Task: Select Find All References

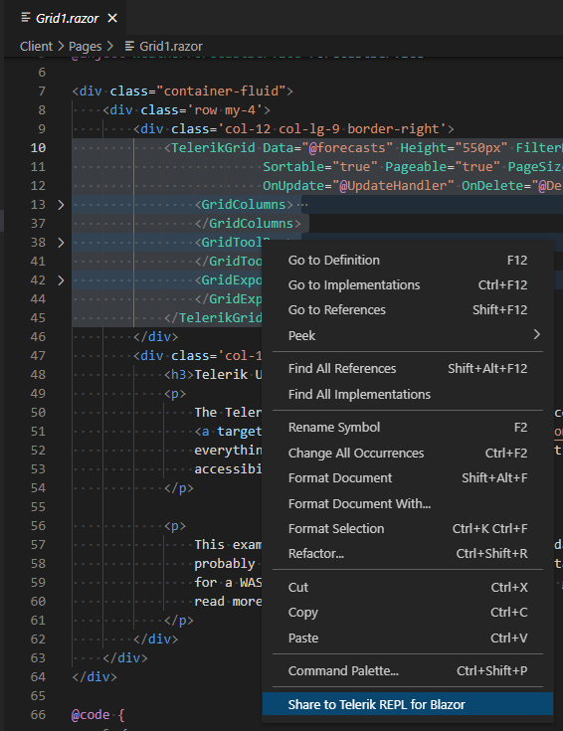Action: click(408, 369)
